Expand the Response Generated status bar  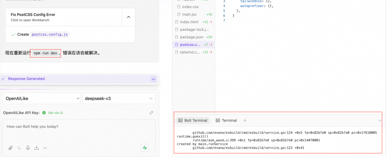[x=153, y=79]
